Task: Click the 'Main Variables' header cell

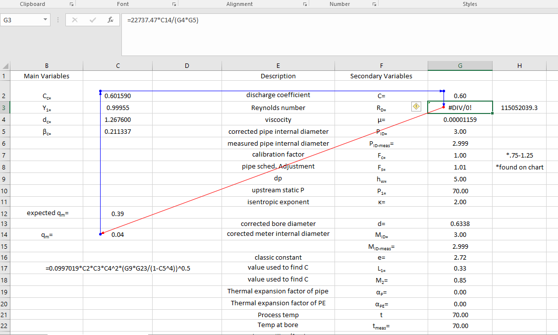Action: click(x=47, y=76)
